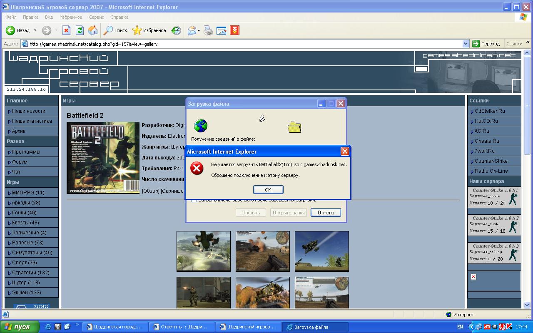Expand the address bar URL dropdown
The height and width of the screenshot is (333, 533).
(466, 44)
